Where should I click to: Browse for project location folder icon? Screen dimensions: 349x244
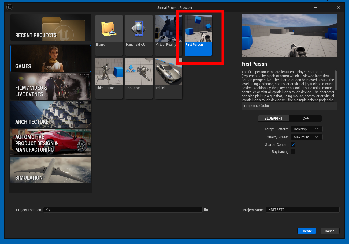pyautogui.click(x=206, y=210)
